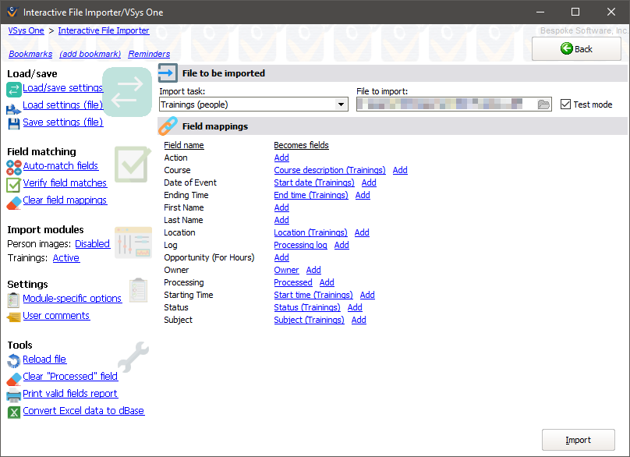This screenshot has height=457, width=630.
Task: Open Module-specific options
Action: pos(72,299)
